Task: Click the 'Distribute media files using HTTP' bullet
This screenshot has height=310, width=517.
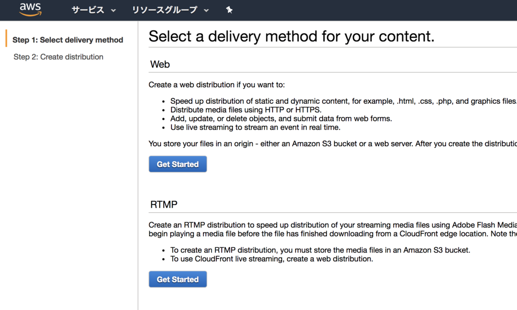Action: click(x=246, y=110)
